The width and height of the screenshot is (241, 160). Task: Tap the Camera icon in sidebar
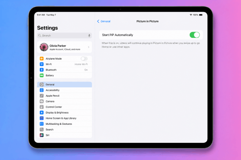pos(42,101)
